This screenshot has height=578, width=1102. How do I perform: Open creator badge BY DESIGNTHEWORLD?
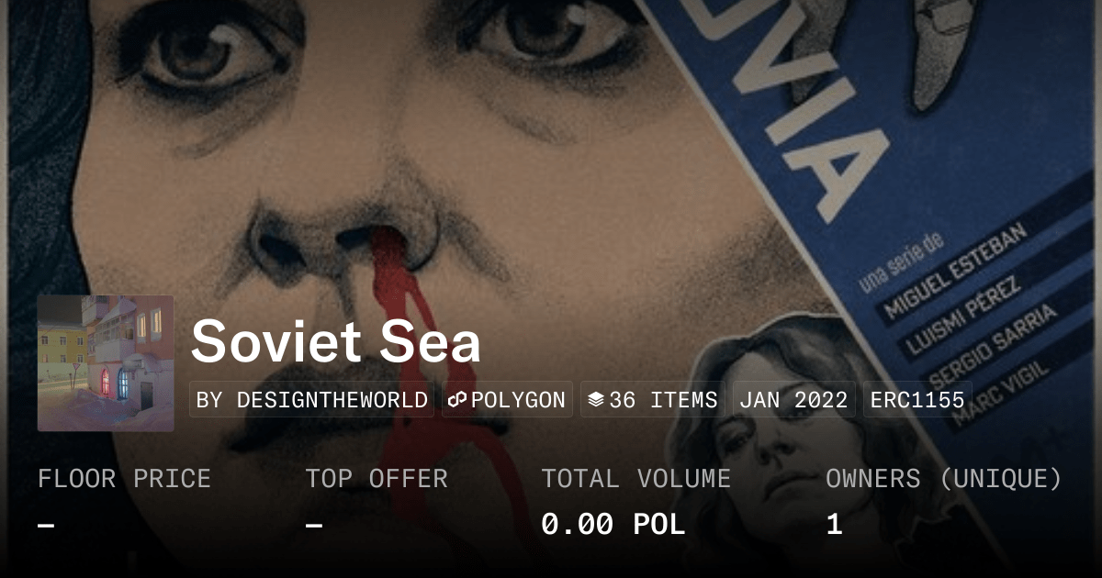[x=312, y=400]
